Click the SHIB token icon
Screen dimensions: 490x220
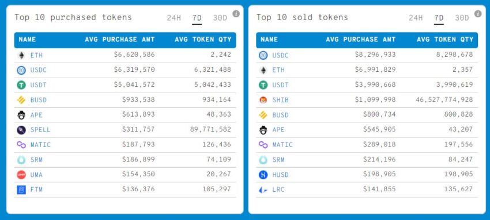tap(263, 100)
